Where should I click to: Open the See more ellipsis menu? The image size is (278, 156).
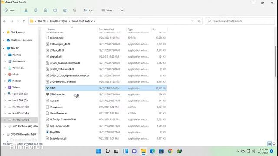pos(122,10)
